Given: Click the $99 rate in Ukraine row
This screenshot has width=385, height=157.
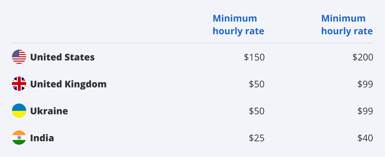Looking at the screenshot, I should click(x=365, y=111).
